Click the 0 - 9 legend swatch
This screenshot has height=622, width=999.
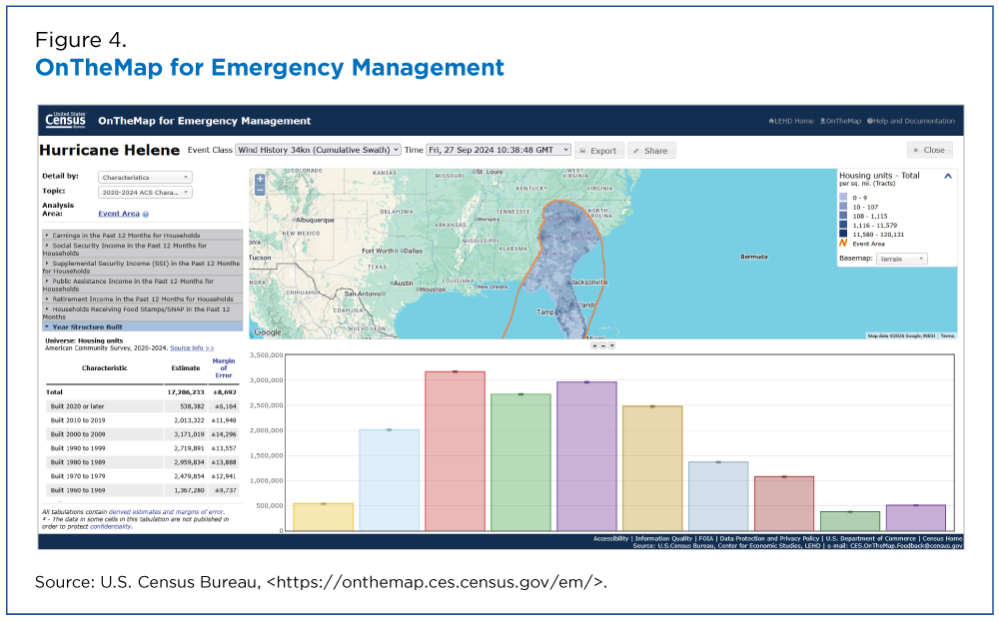coord(843,198)
